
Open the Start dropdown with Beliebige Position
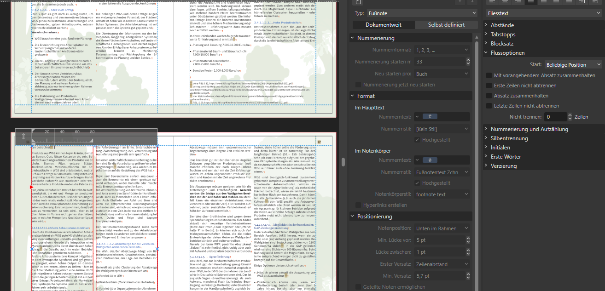[572, 65]
